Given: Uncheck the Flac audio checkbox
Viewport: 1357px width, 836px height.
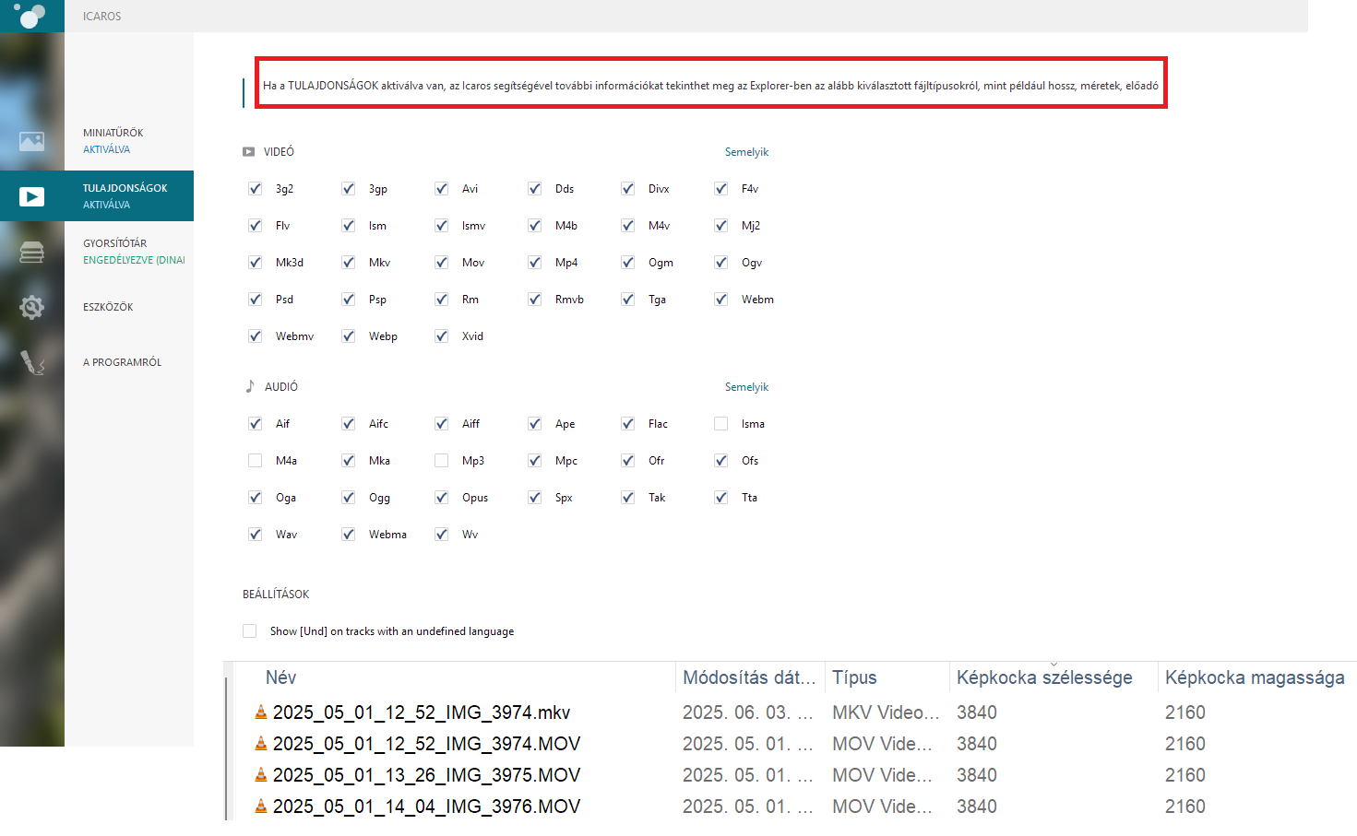Looking at the screenshot, I should tap(628, 424).
